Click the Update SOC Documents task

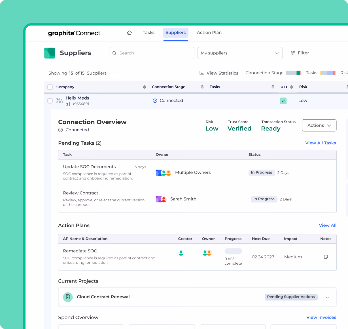89,167
